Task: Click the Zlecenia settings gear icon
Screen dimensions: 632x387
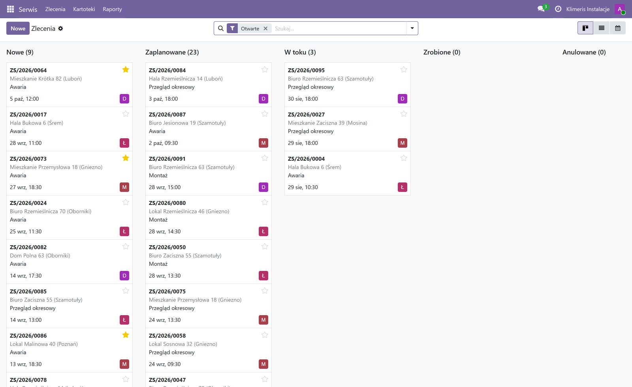Action: tap(60, 28)
